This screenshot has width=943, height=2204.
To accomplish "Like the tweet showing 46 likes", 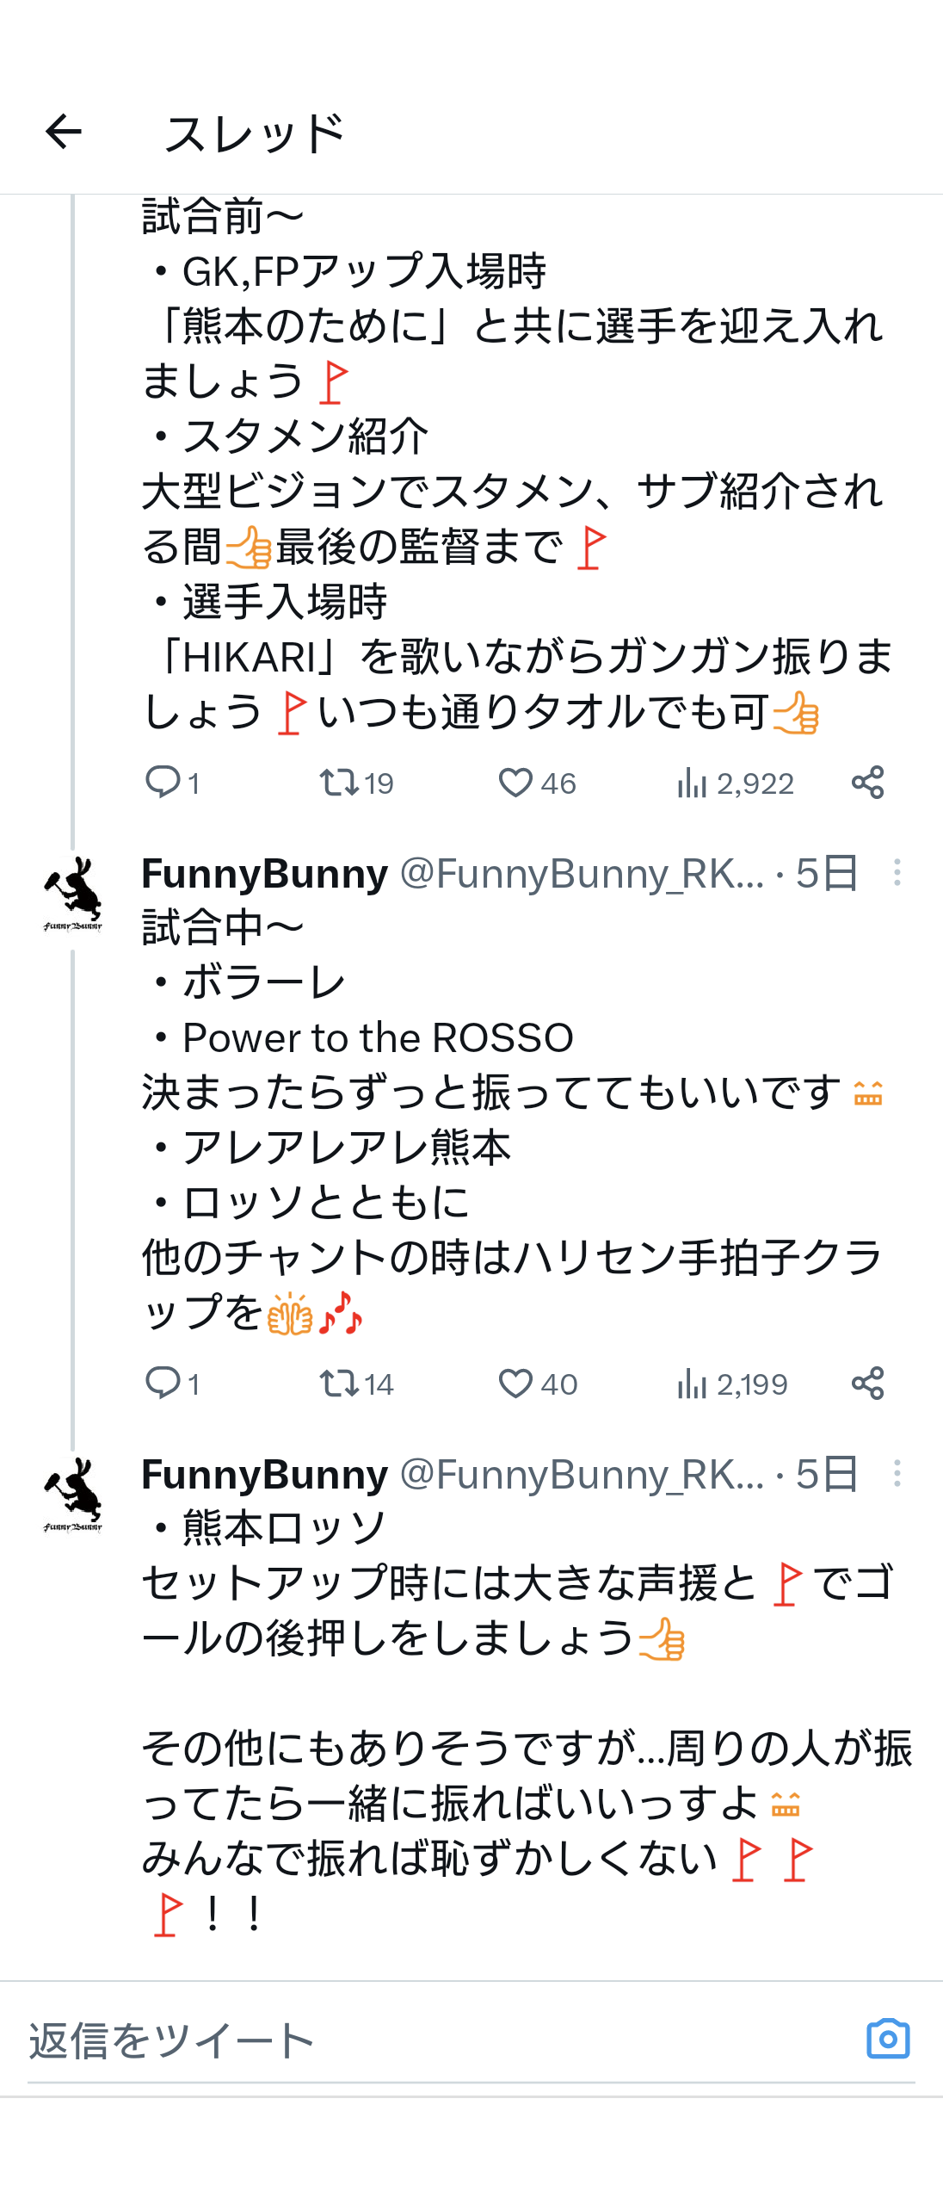I will 537,783.
